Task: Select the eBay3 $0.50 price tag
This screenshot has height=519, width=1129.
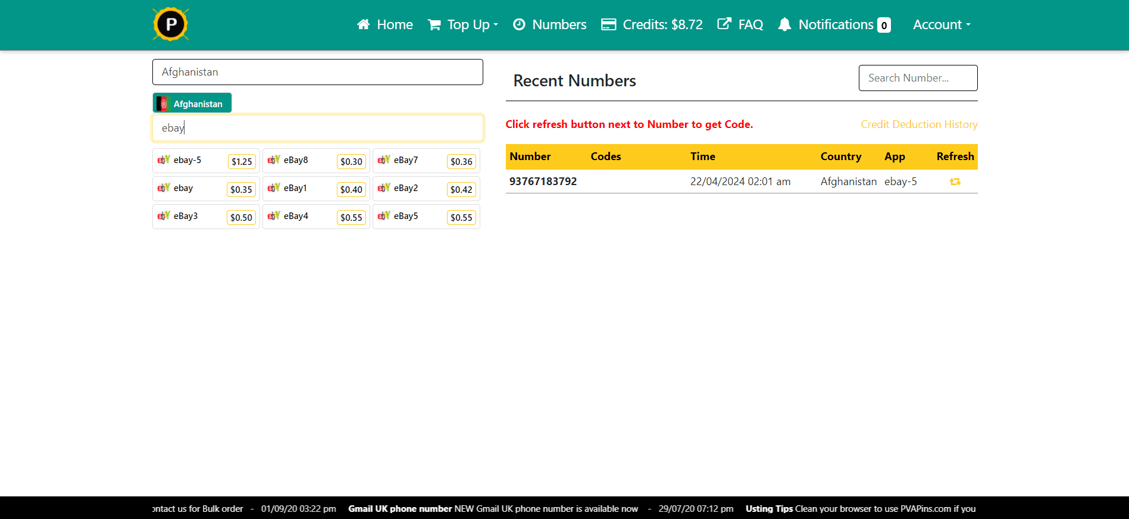Action: 241,217
